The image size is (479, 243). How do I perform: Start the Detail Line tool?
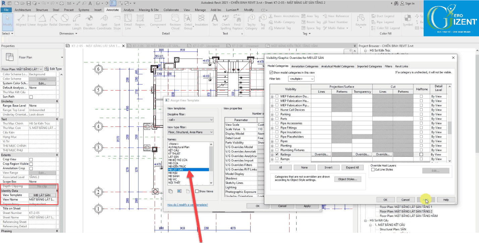[128, 22]
